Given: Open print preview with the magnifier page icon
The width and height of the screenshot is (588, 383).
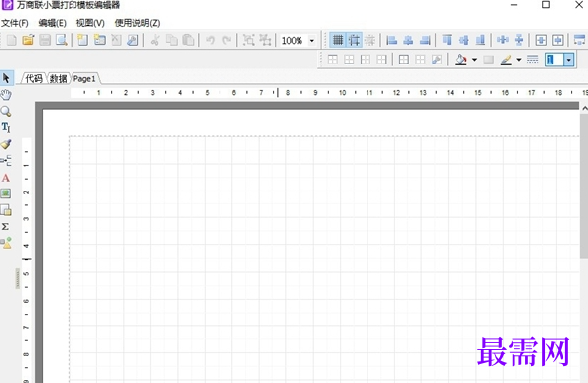Looking at the screenshot, I should click(x=62, y=40).
